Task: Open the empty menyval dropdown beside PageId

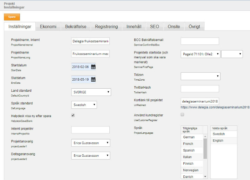Action: tap(232, 54)
